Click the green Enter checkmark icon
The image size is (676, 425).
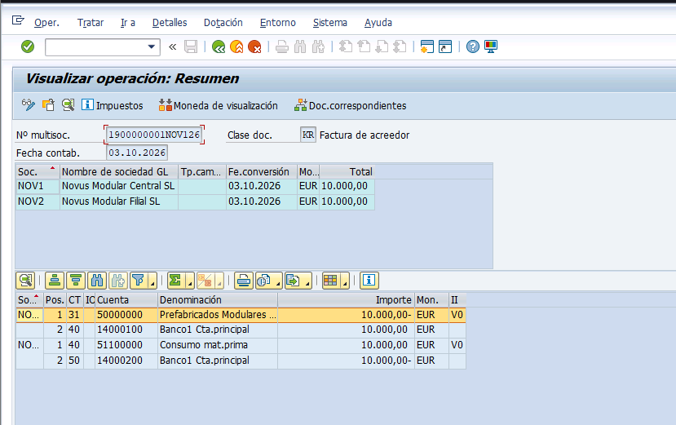[x=28, y=46]
